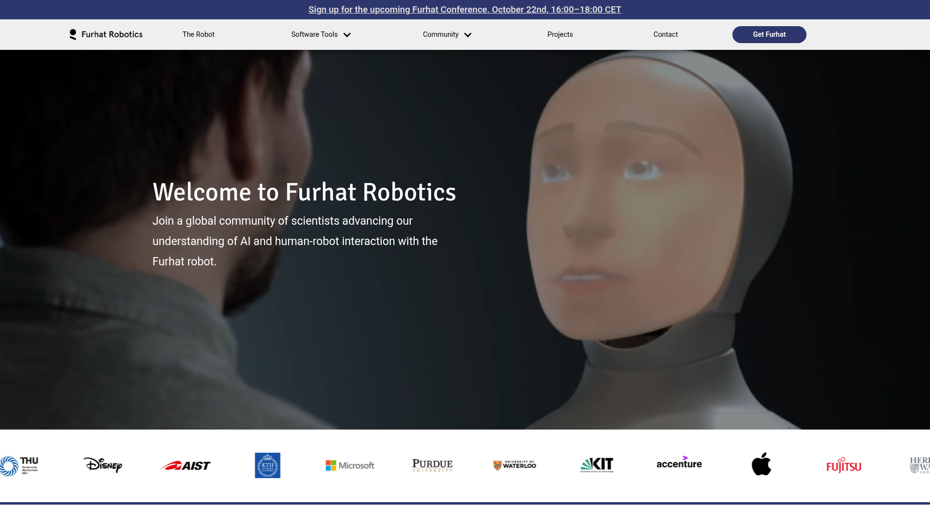Screen dimensions: 930x523
Task: Click the Get Furhat button
Action: [x=769, y=34]
